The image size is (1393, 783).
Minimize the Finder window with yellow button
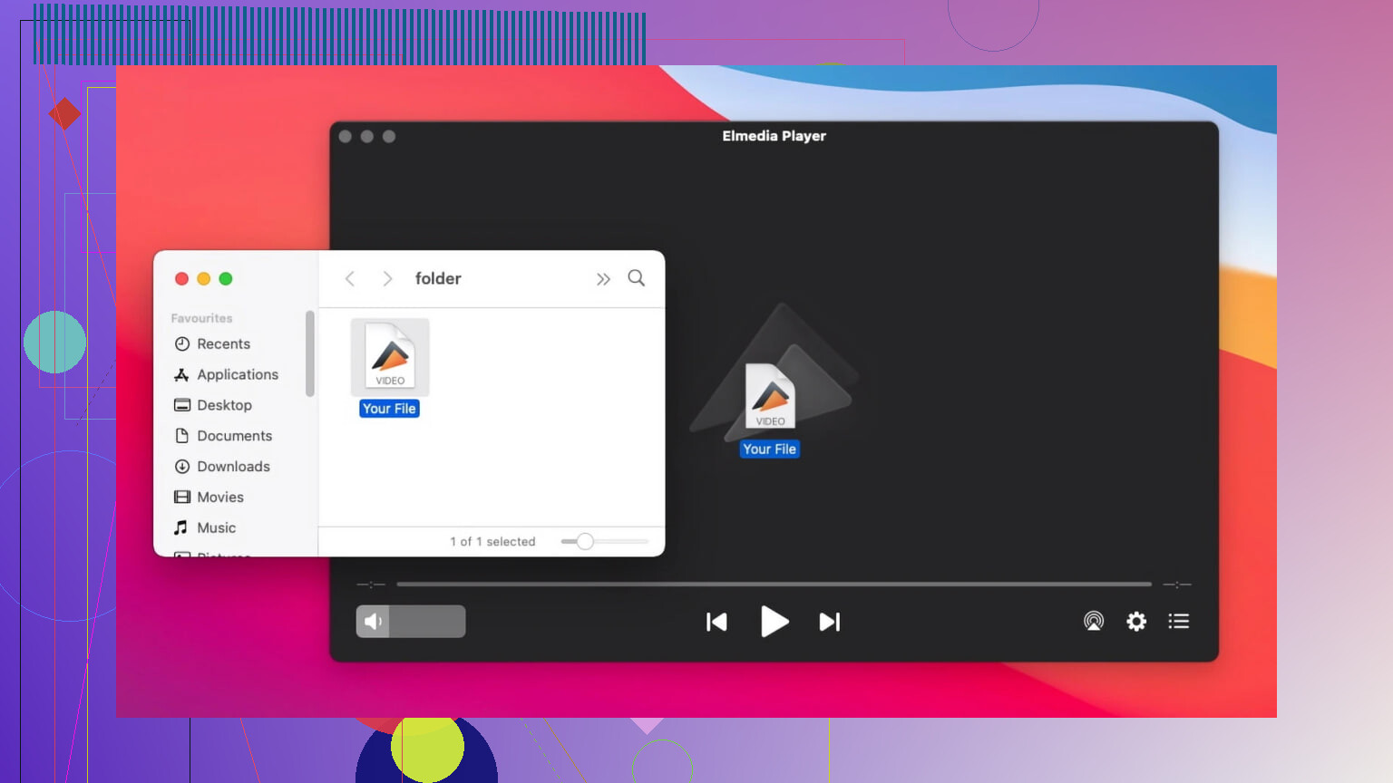203,279
